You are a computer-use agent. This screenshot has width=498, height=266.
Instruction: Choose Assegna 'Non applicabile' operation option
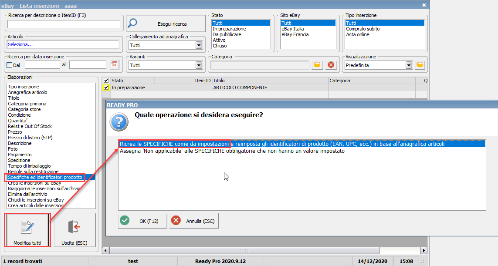(302, 151)
